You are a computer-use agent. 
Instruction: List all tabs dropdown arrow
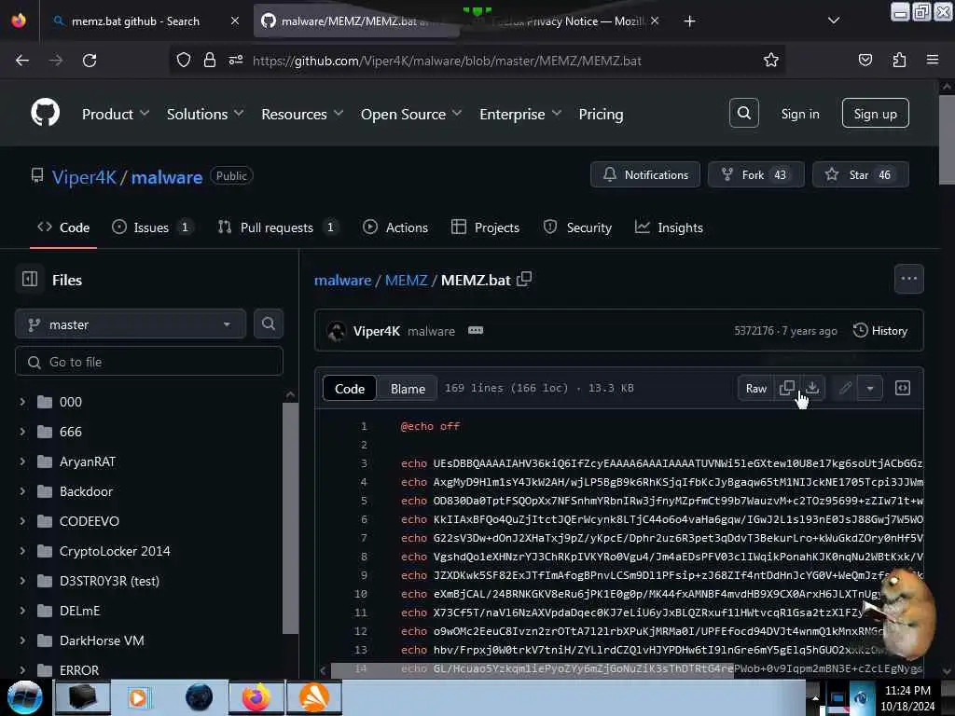(834, 21)
